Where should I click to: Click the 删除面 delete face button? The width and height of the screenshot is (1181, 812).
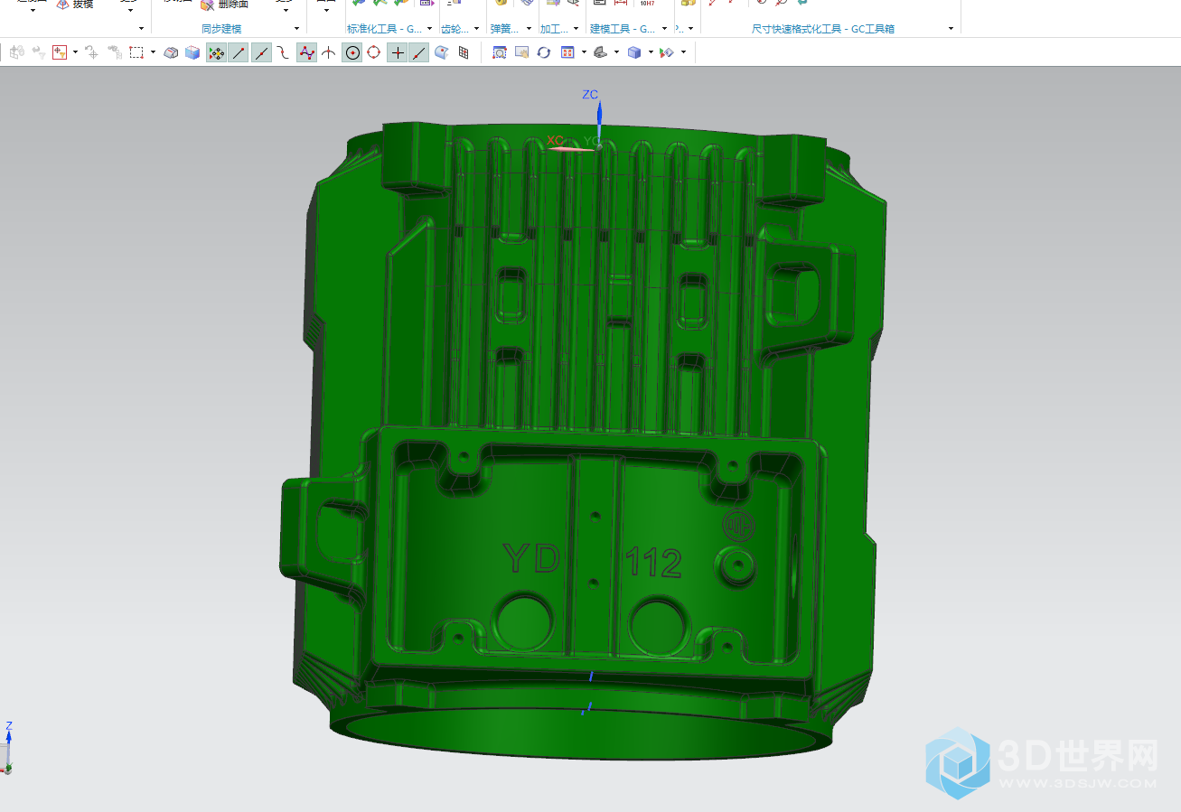(224, 5)
